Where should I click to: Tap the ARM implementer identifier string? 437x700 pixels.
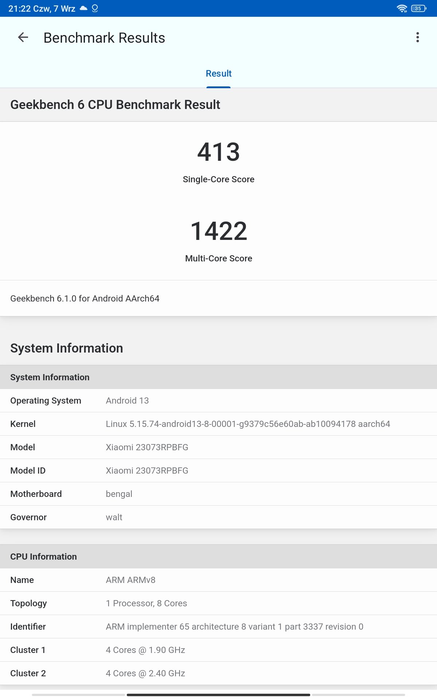(235, 627)
